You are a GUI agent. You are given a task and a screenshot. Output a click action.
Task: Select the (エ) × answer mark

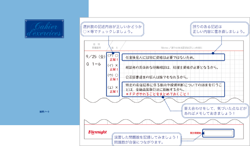(113, 88)
